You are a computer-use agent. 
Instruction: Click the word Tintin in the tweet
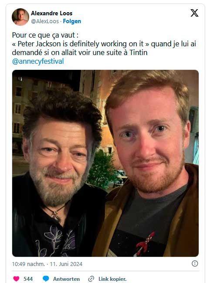coord(138,52)
